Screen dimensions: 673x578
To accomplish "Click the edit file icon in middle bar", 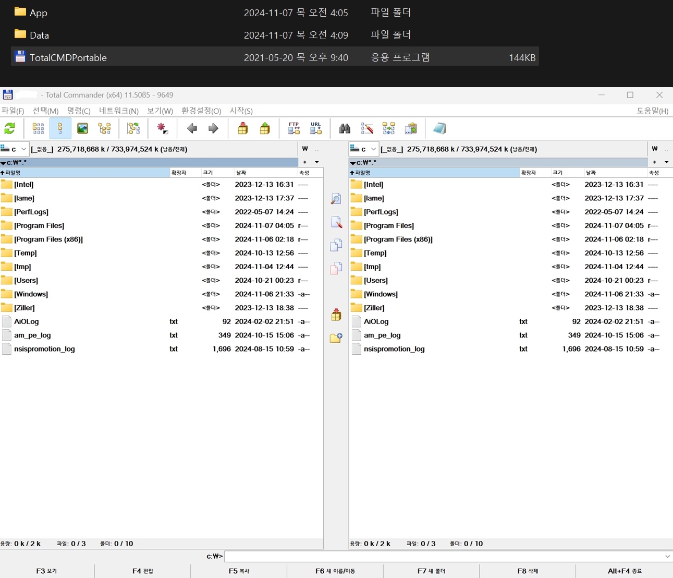I will pos(336,222).
